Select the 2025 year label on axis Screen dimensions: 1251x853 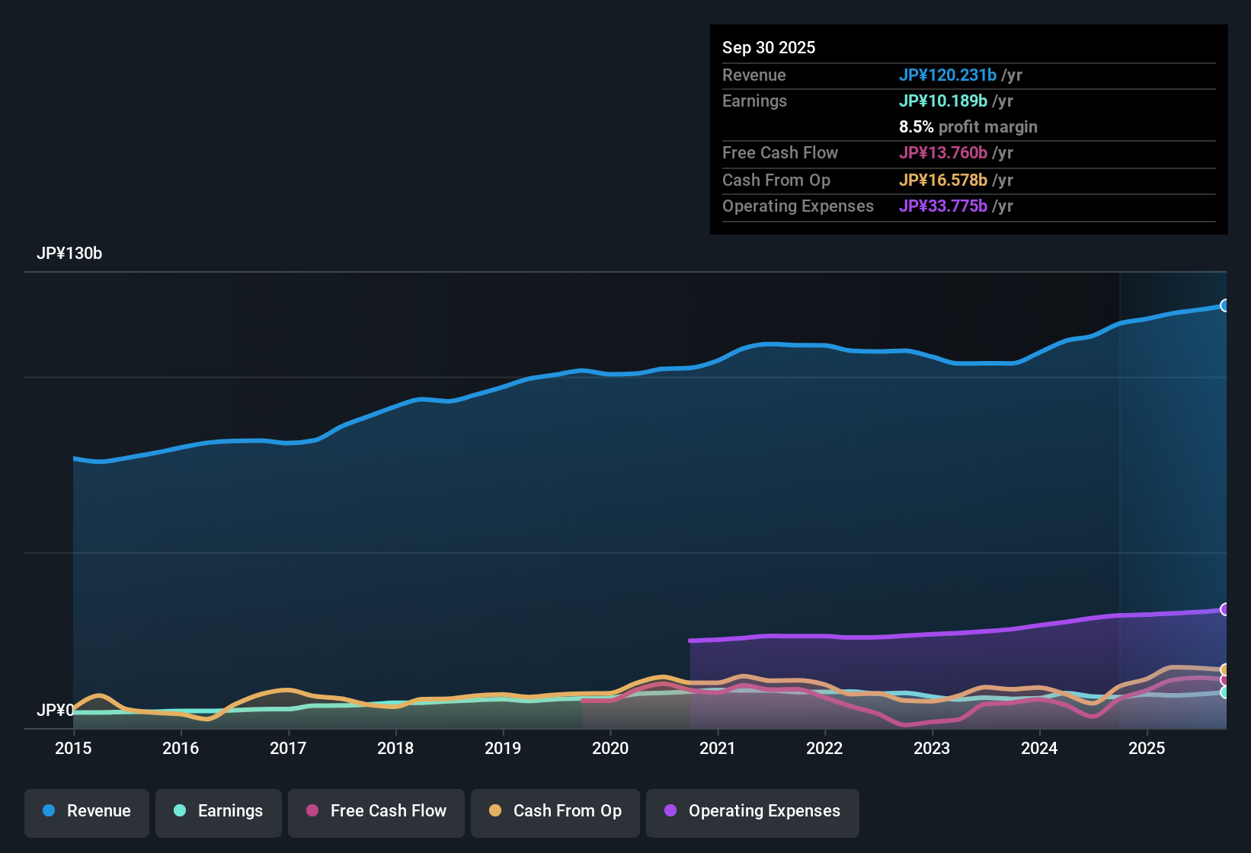point(1147,749)
